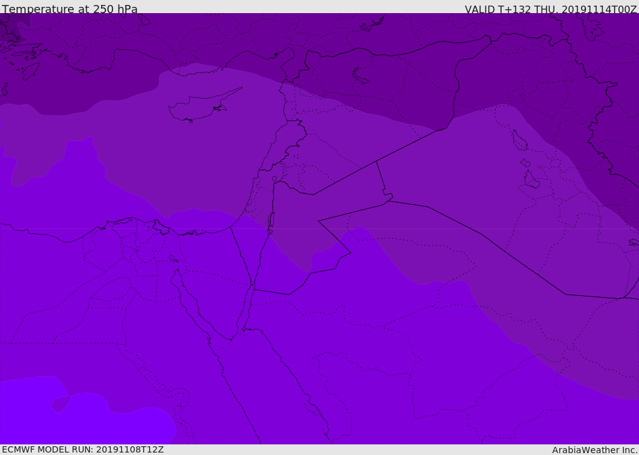
Task: Select the 'VALID T+132 THU. 20191114T00Z' label
Action: point(550,9)
